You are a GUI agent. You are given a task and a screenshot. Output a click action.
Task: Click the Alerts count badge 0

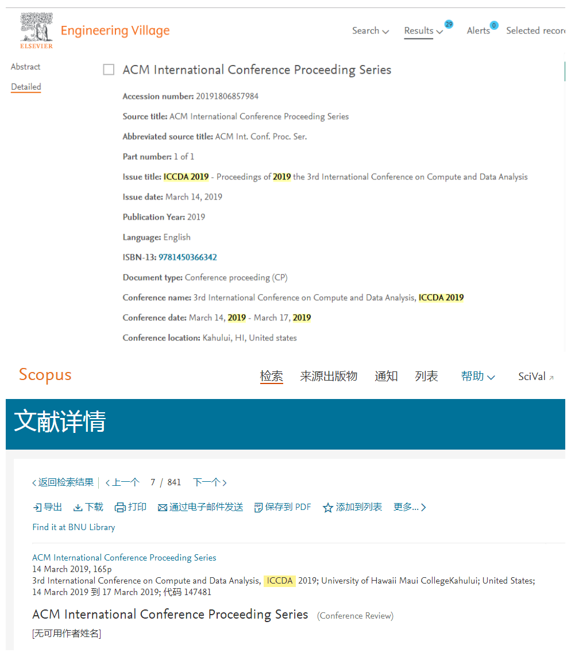point(494,25)
